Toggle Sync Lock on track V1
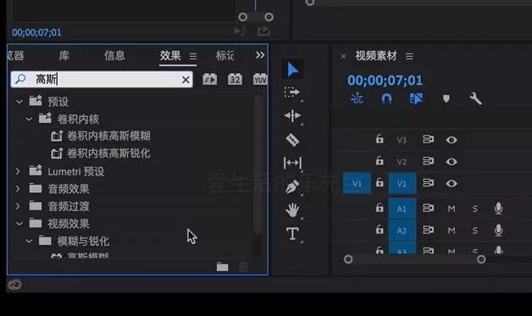The image size is (532, 316). point(428,183)
